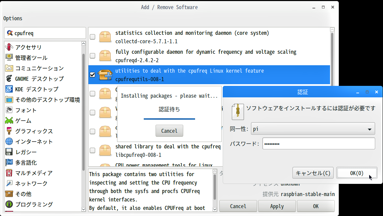Screen dimensions: 383x216
Task: Select the GNOME デスクトップ footprint icon
Action: pyautogui.click(x=9, y=79)
